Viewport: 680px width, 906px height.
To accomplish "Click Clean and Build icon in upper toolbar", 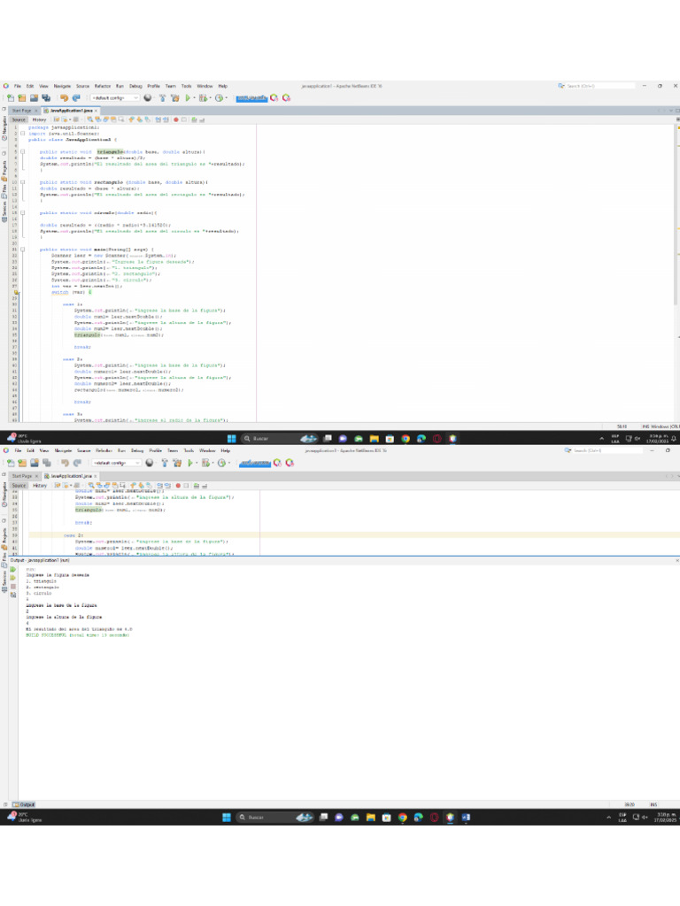I will click(175, 98).
